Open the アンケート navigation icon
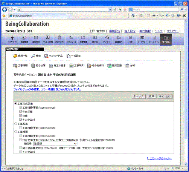The image size is (189, 172). point(107,39)
